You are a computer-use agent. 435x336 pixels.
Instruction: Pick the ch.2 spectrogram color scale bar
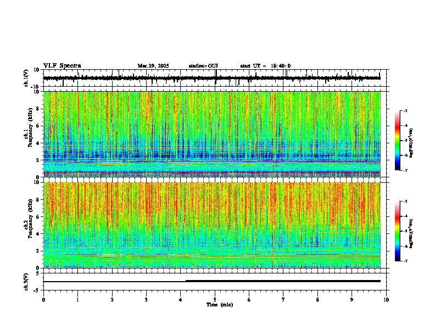[397, 231]
